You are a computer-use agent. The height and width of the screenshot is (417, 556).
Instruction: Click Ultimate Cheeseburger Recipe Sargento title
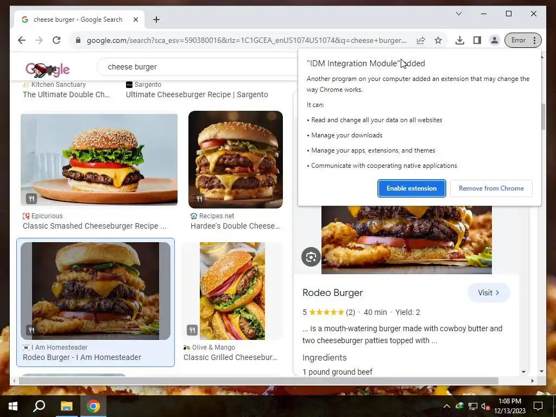click(x=197, y=94)
